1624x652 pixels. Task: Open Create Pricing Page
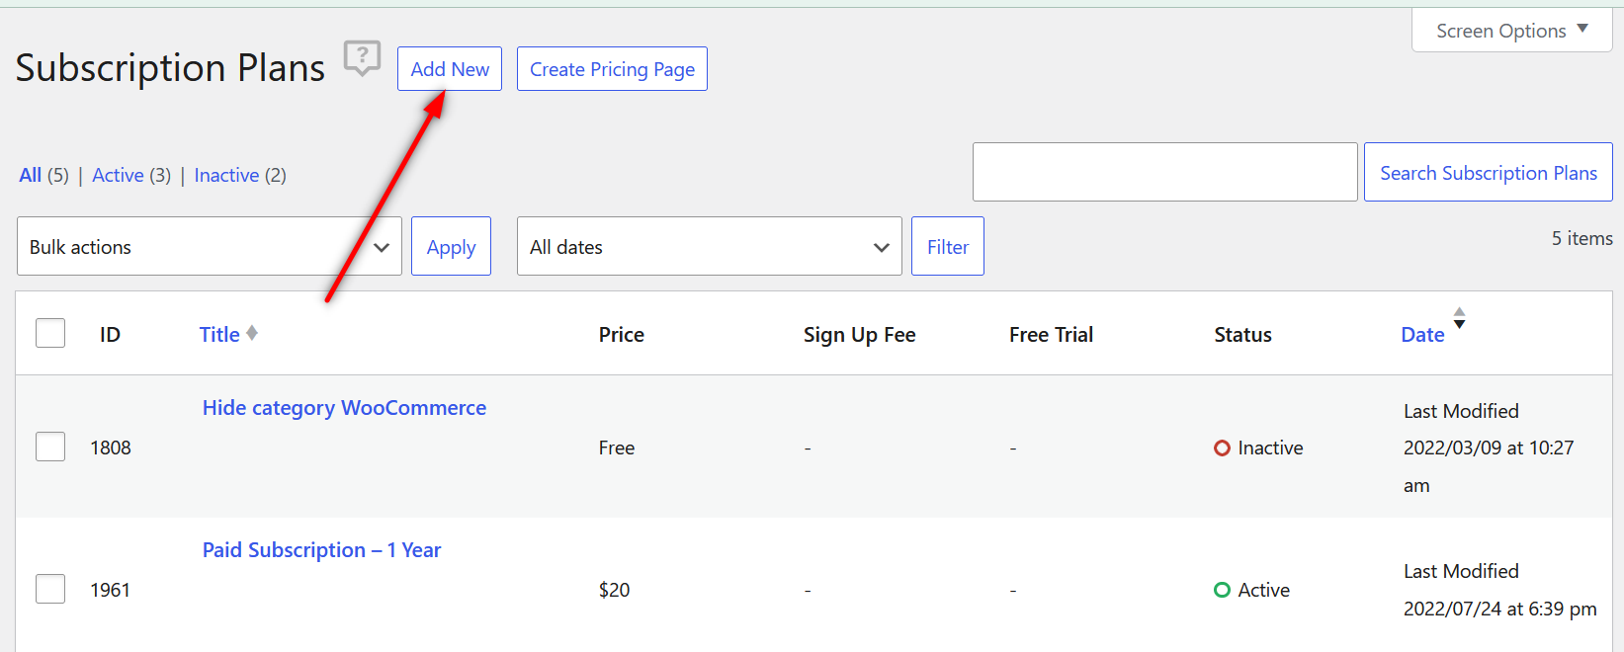(x=612, y=68)
